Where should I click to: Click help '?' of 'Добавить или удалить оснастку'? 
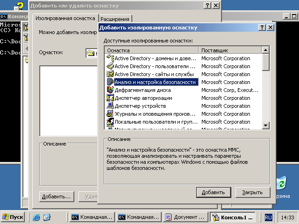207,5
